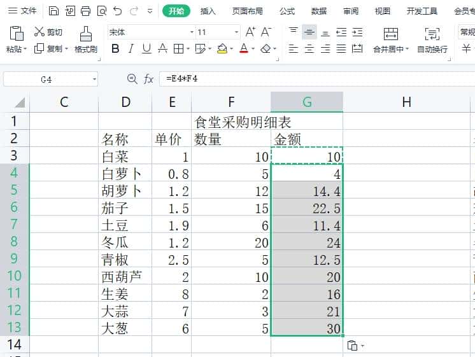475x357 pixels.
Task: Expand the 合并居中 dropdown arrow
Action: point(407,49)
